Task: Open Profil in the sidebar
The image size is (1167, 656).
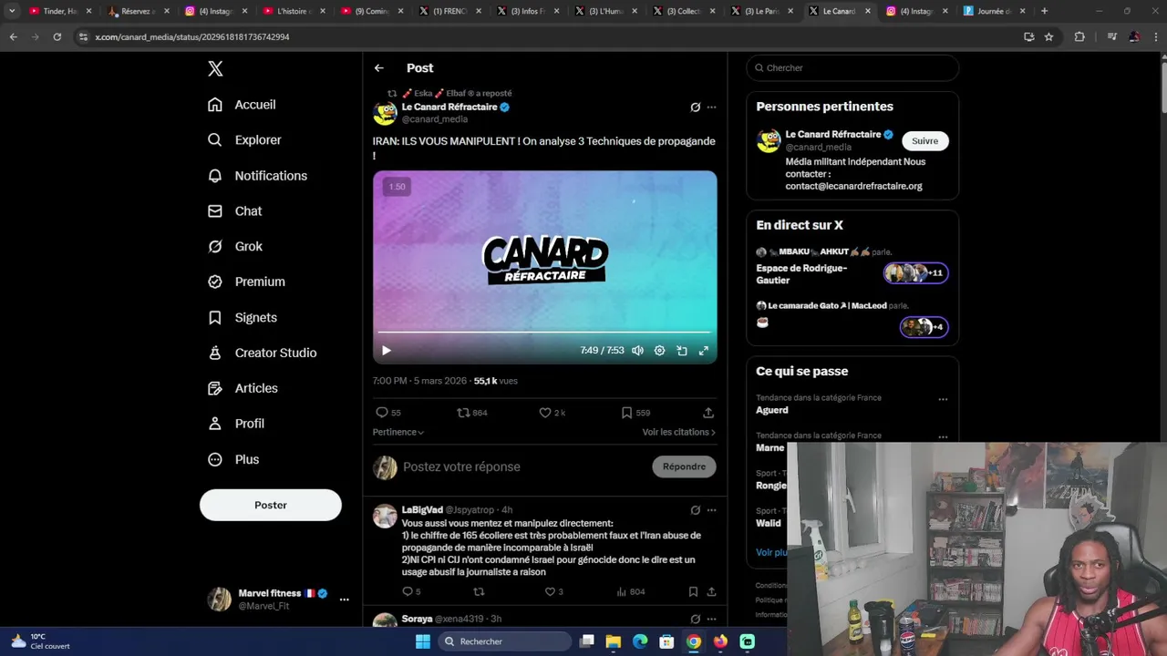Action: point(236,424)
